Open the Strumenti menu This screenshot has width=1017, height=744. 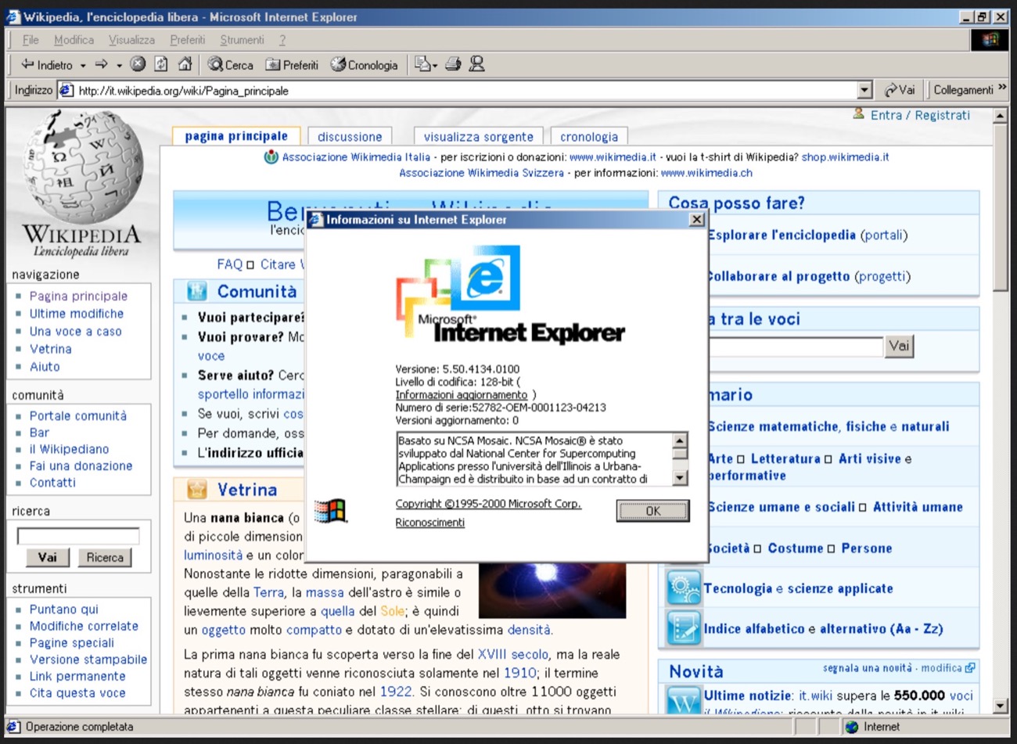click(242, 40)
